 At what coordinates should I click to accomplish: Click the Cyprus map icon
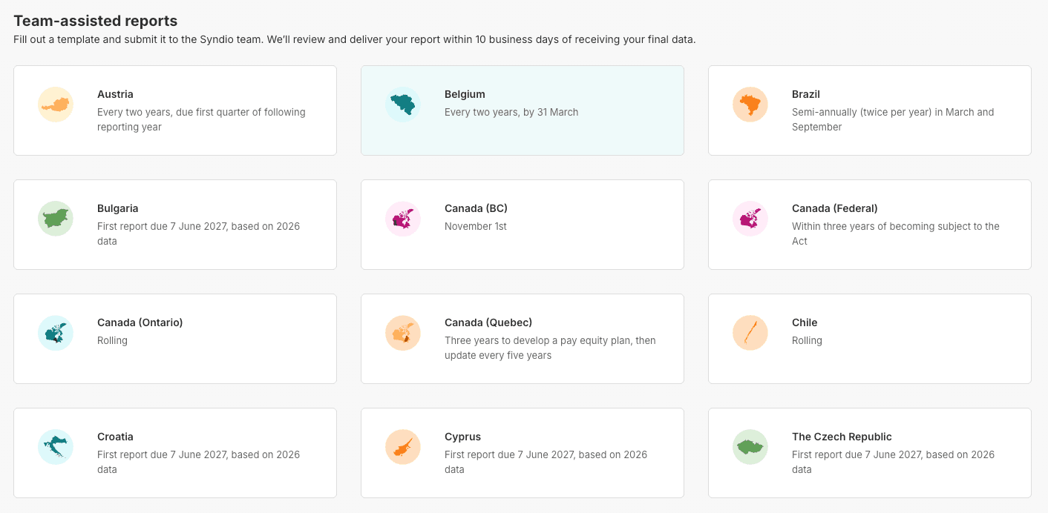(x=403, y=447)
